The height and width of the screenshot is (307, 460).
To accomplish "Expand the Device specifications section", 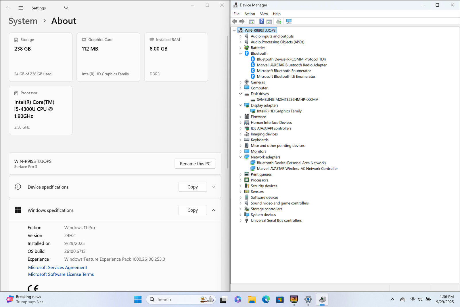I will pyautogui.click(x=213, y=187).
